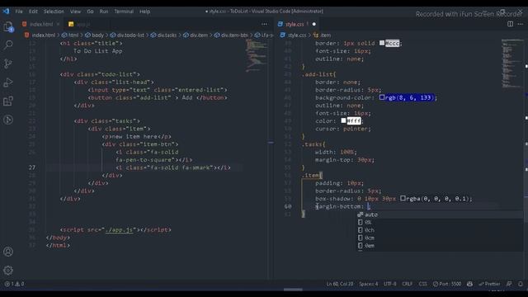The width and height of the screenshot is (528, 297).
Task: Switch to the style.css tab
Action: [x=295, y=24]
